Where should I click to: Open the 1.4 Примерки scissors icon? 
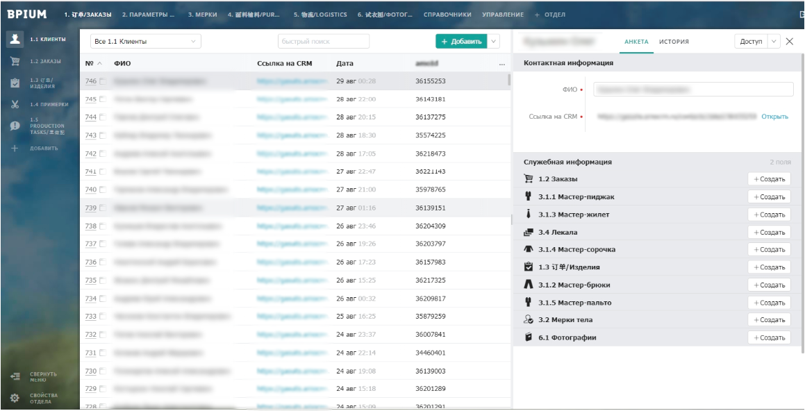pos(15,104)
